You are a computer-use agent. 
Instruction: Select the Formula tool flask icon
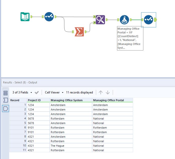124,20
